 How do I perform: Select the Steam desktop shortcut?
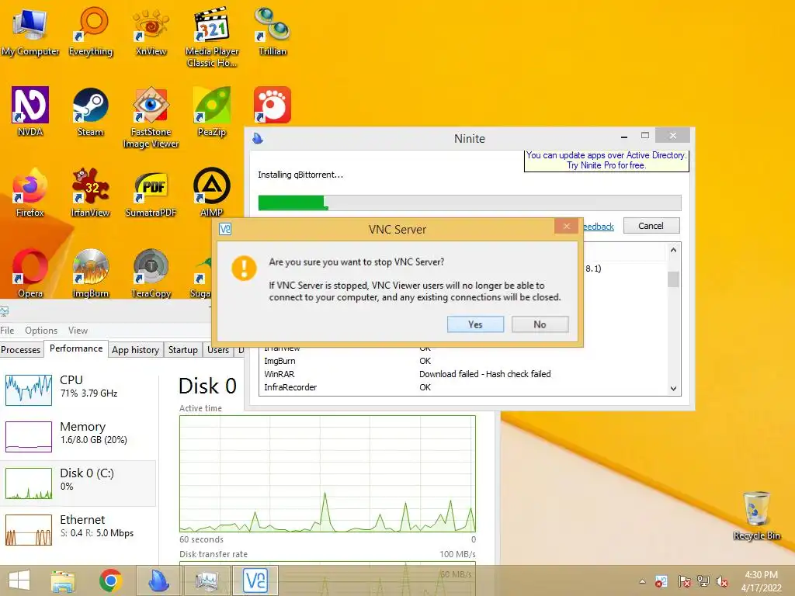pos(91,112)
